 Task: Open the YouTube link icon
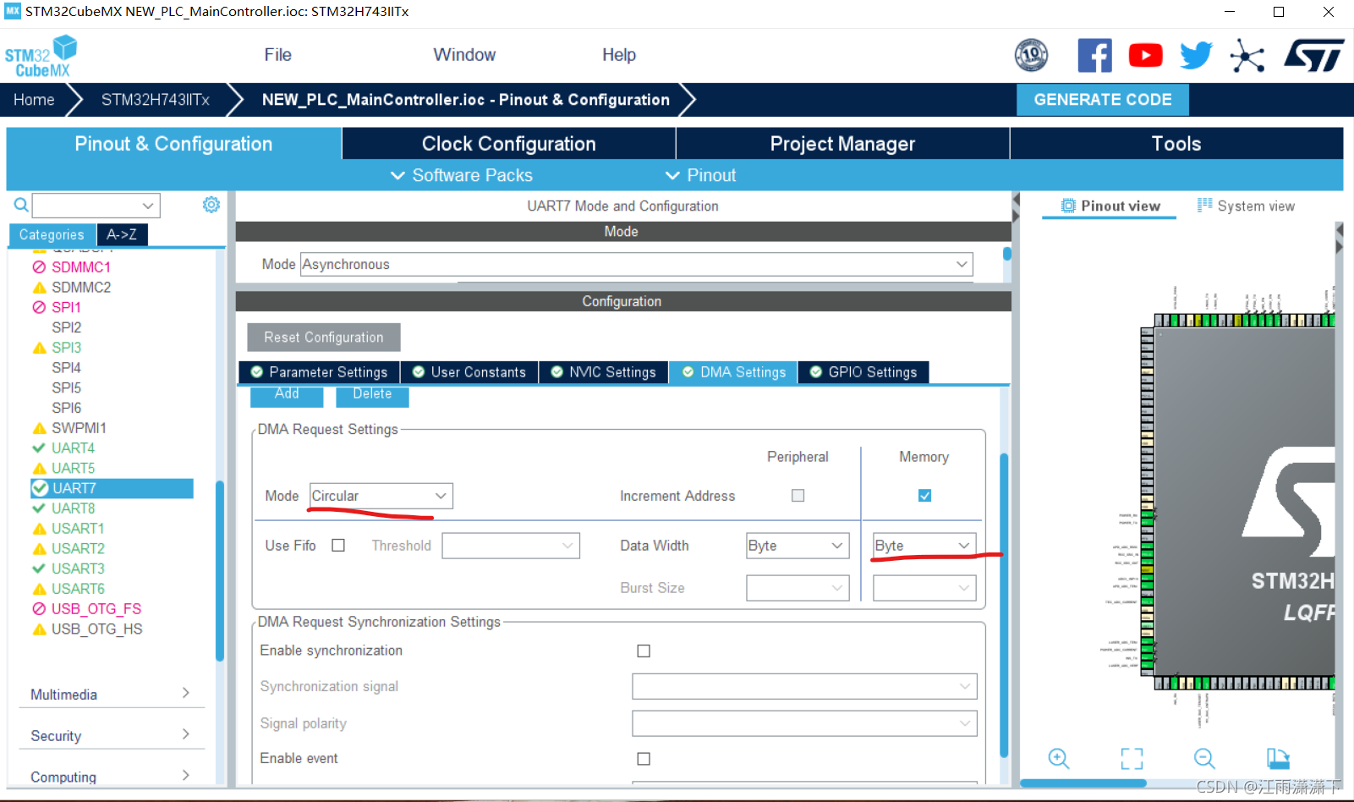click(x=1145, y=56)
